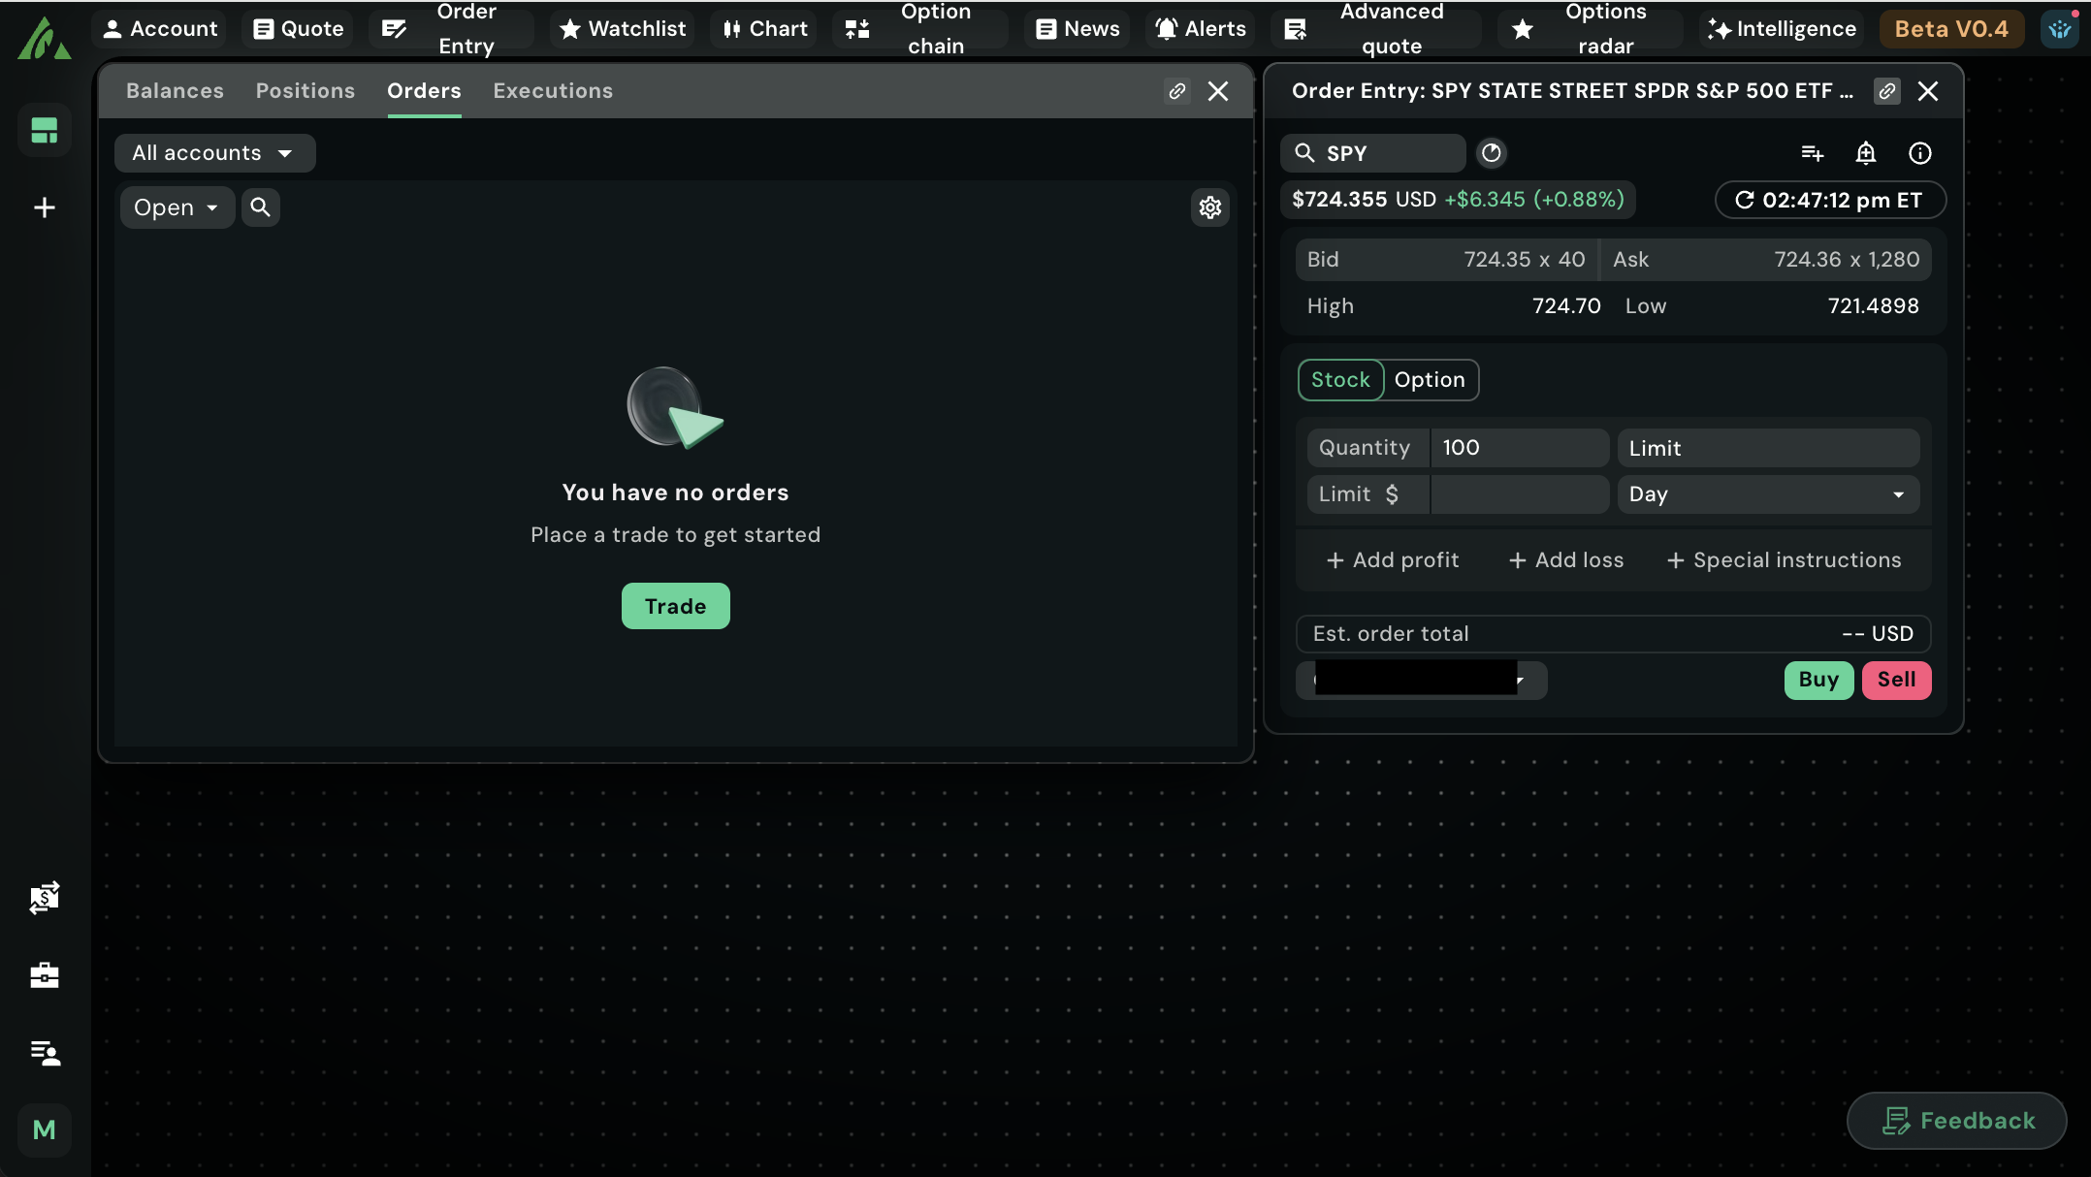Open the Intelligence toolbar item

tap(1782, 29)
